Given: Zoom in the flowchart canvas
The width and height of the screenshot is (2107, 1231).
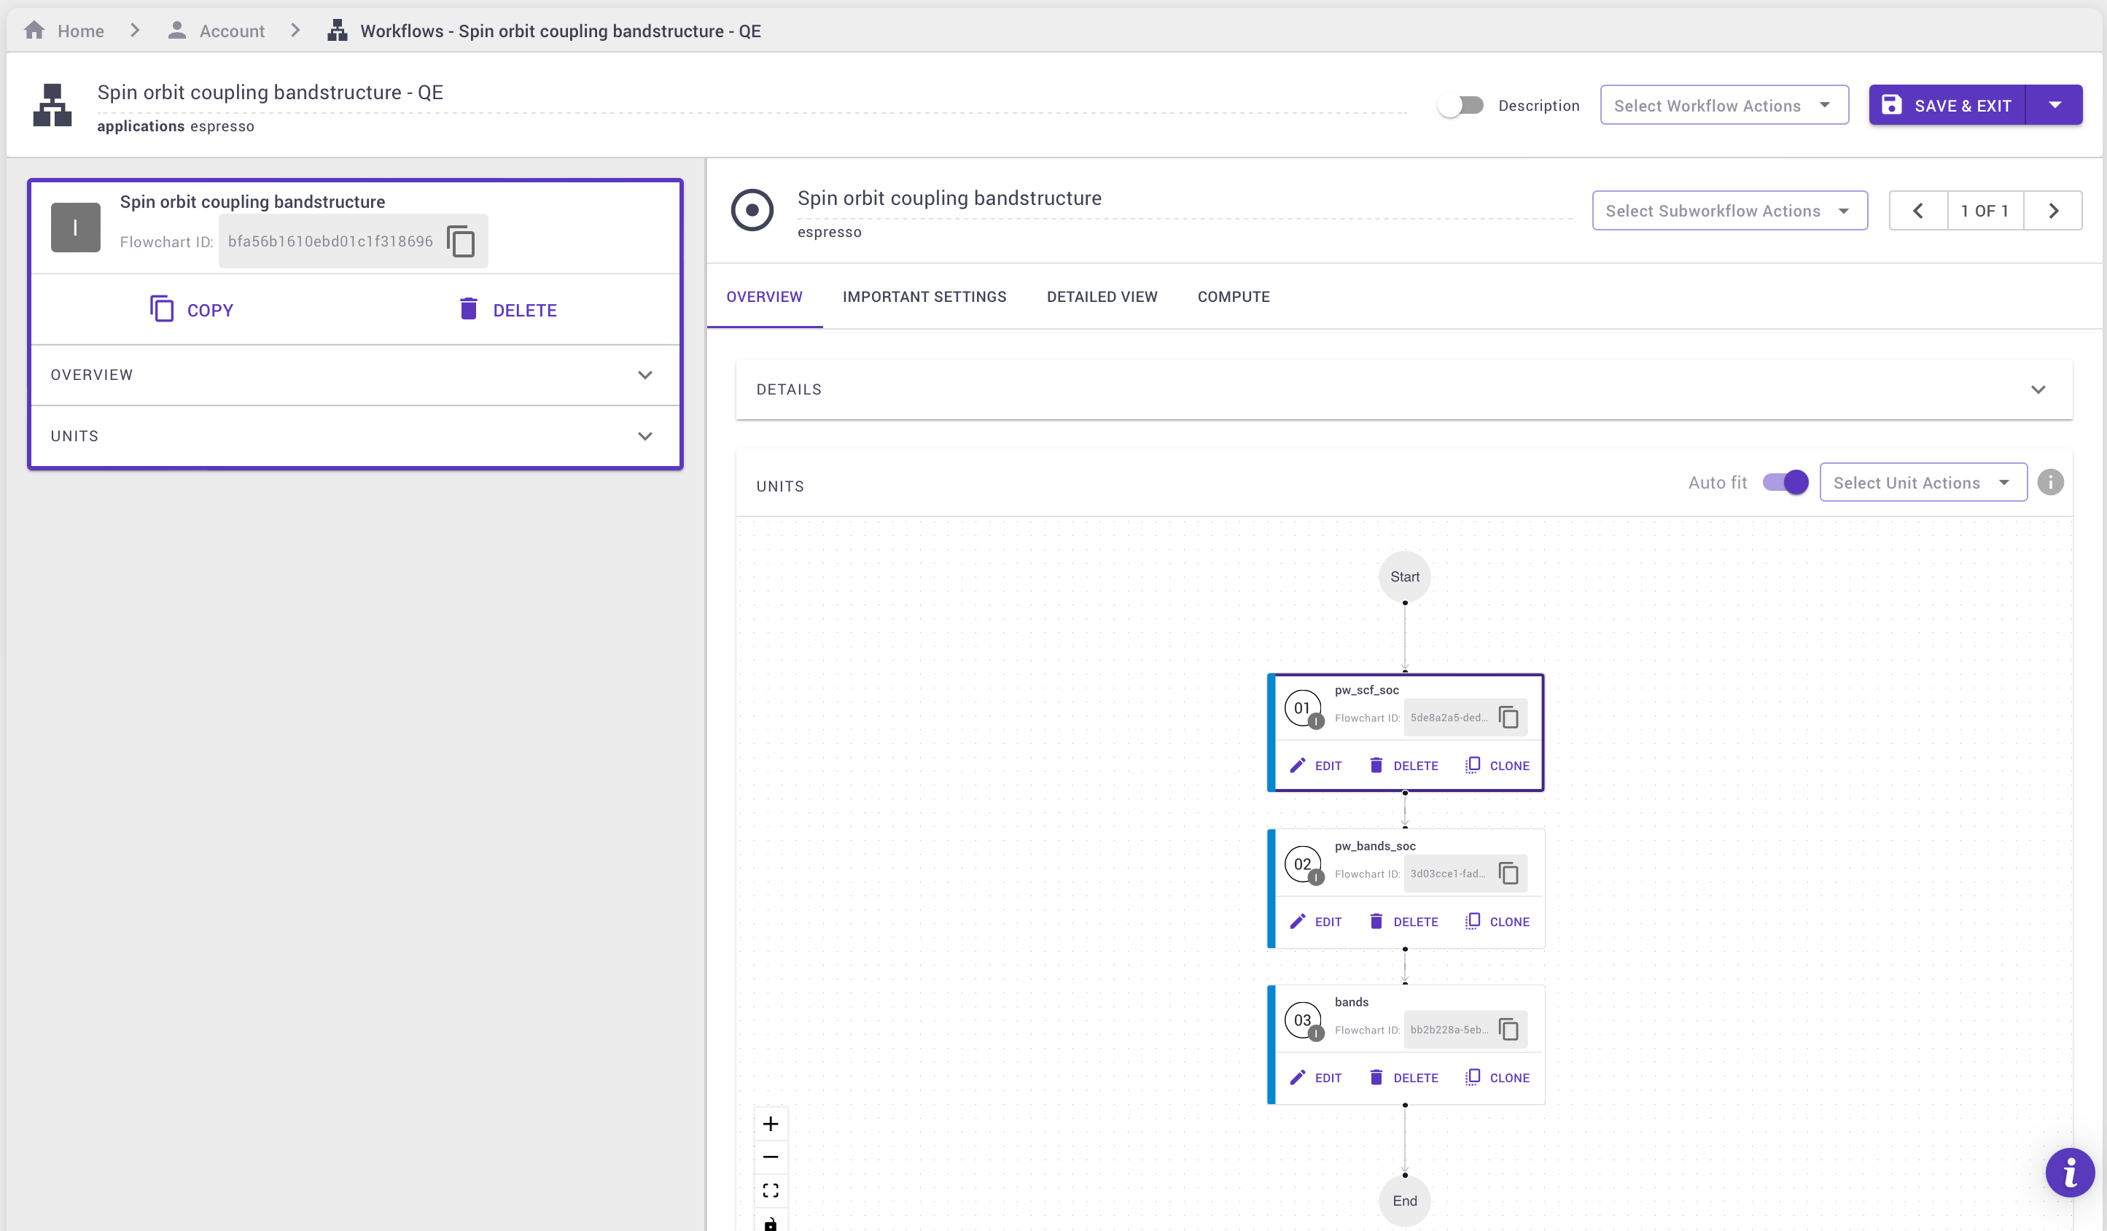Looking at the screenshot, I should click(x=771, y=1124).
